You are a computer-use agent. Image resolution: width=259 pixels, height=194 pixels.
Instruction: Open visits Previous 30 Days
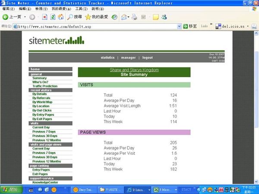pos(45,136)
